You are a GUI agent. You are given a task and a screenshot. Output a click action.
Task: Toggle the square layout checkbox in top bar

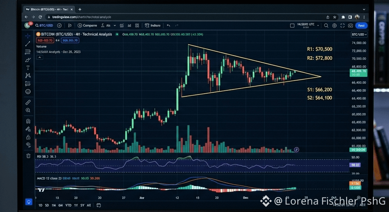click(x=292, y=25)
